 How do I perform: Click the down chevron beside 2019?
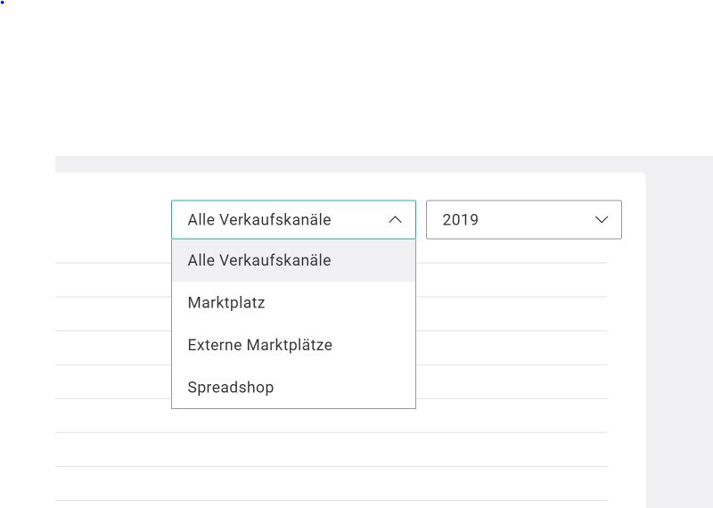(x=602, y=220)
